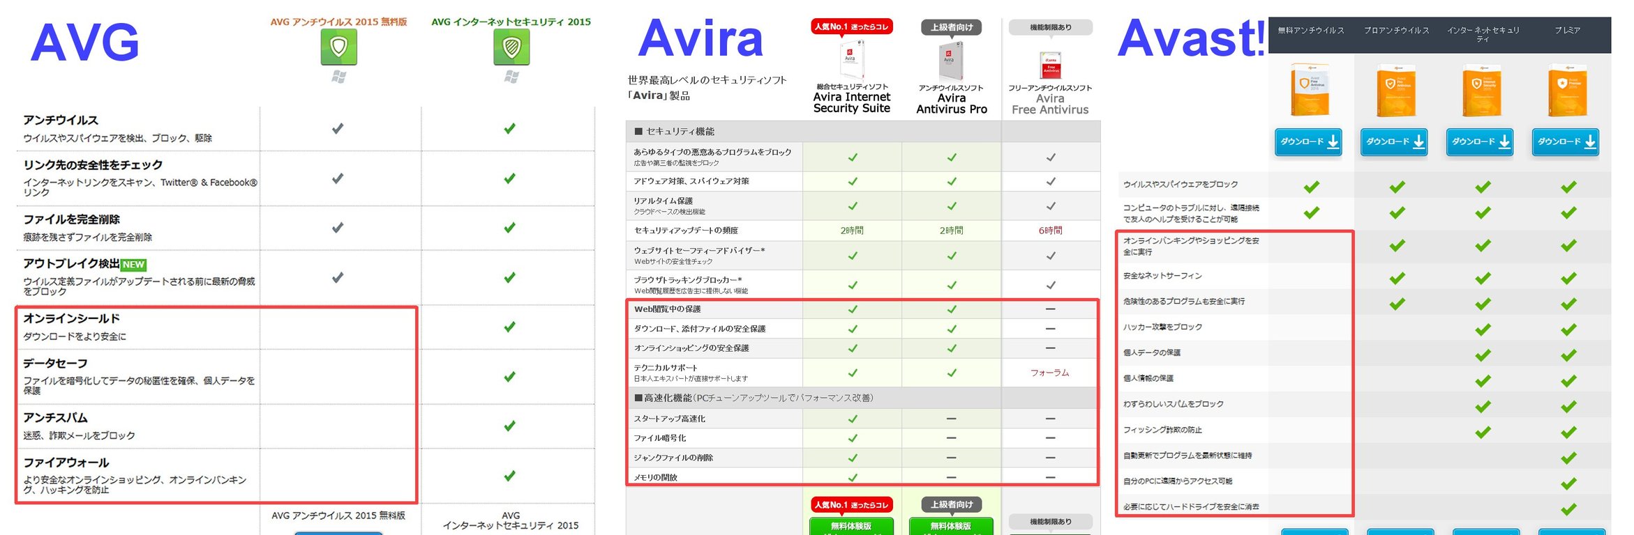Click the Avira Free Antivirus product name
1634x535 pixels.
click(x=1050, y=104)
